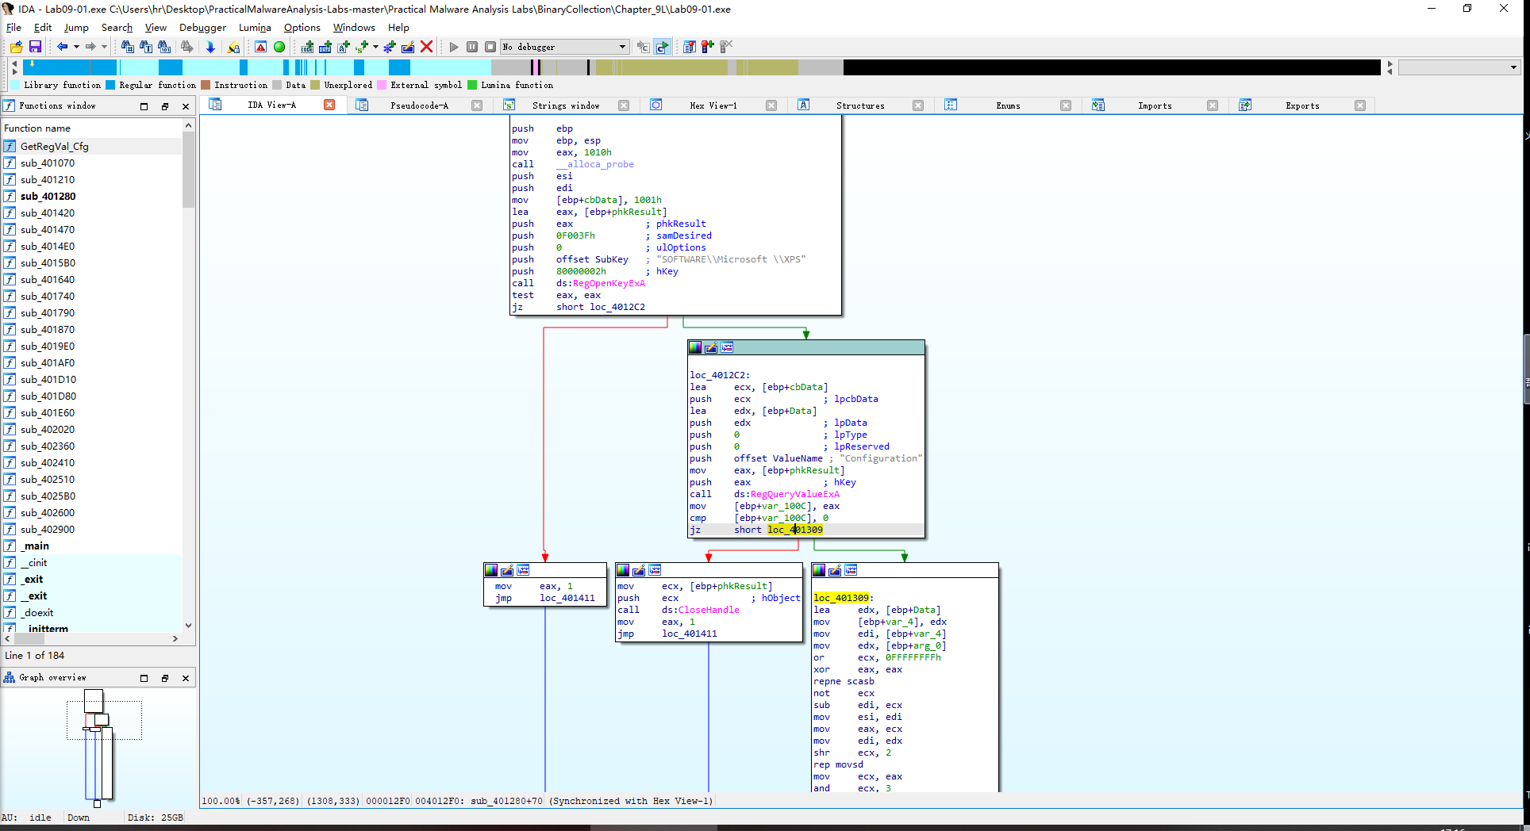The width and height of the screenshot is (1530, 831).
Task: Click the blue down arrow jump icon
Action: (210, 47)
